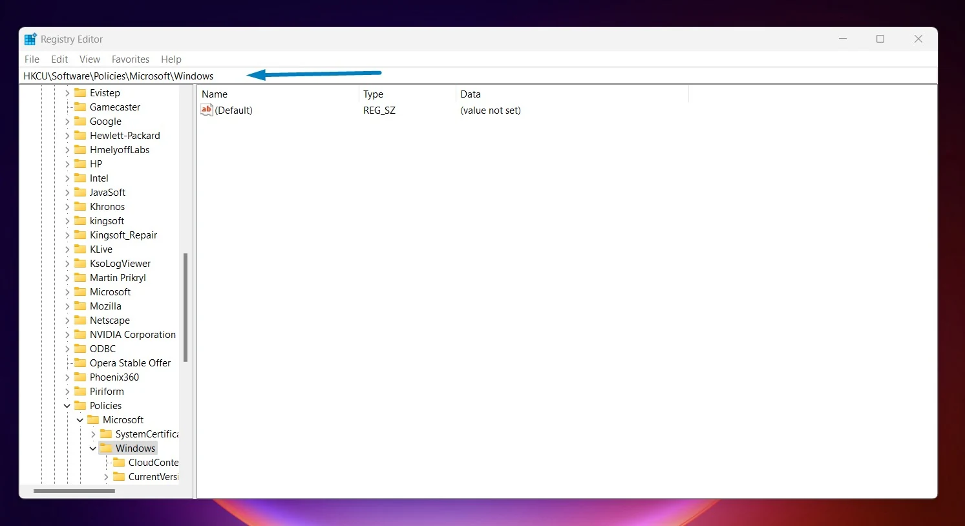The height and width of the screenshot is (526, 965).
Task: Click the "REG_SZ" type cell
Action: [x=379, y=110]
